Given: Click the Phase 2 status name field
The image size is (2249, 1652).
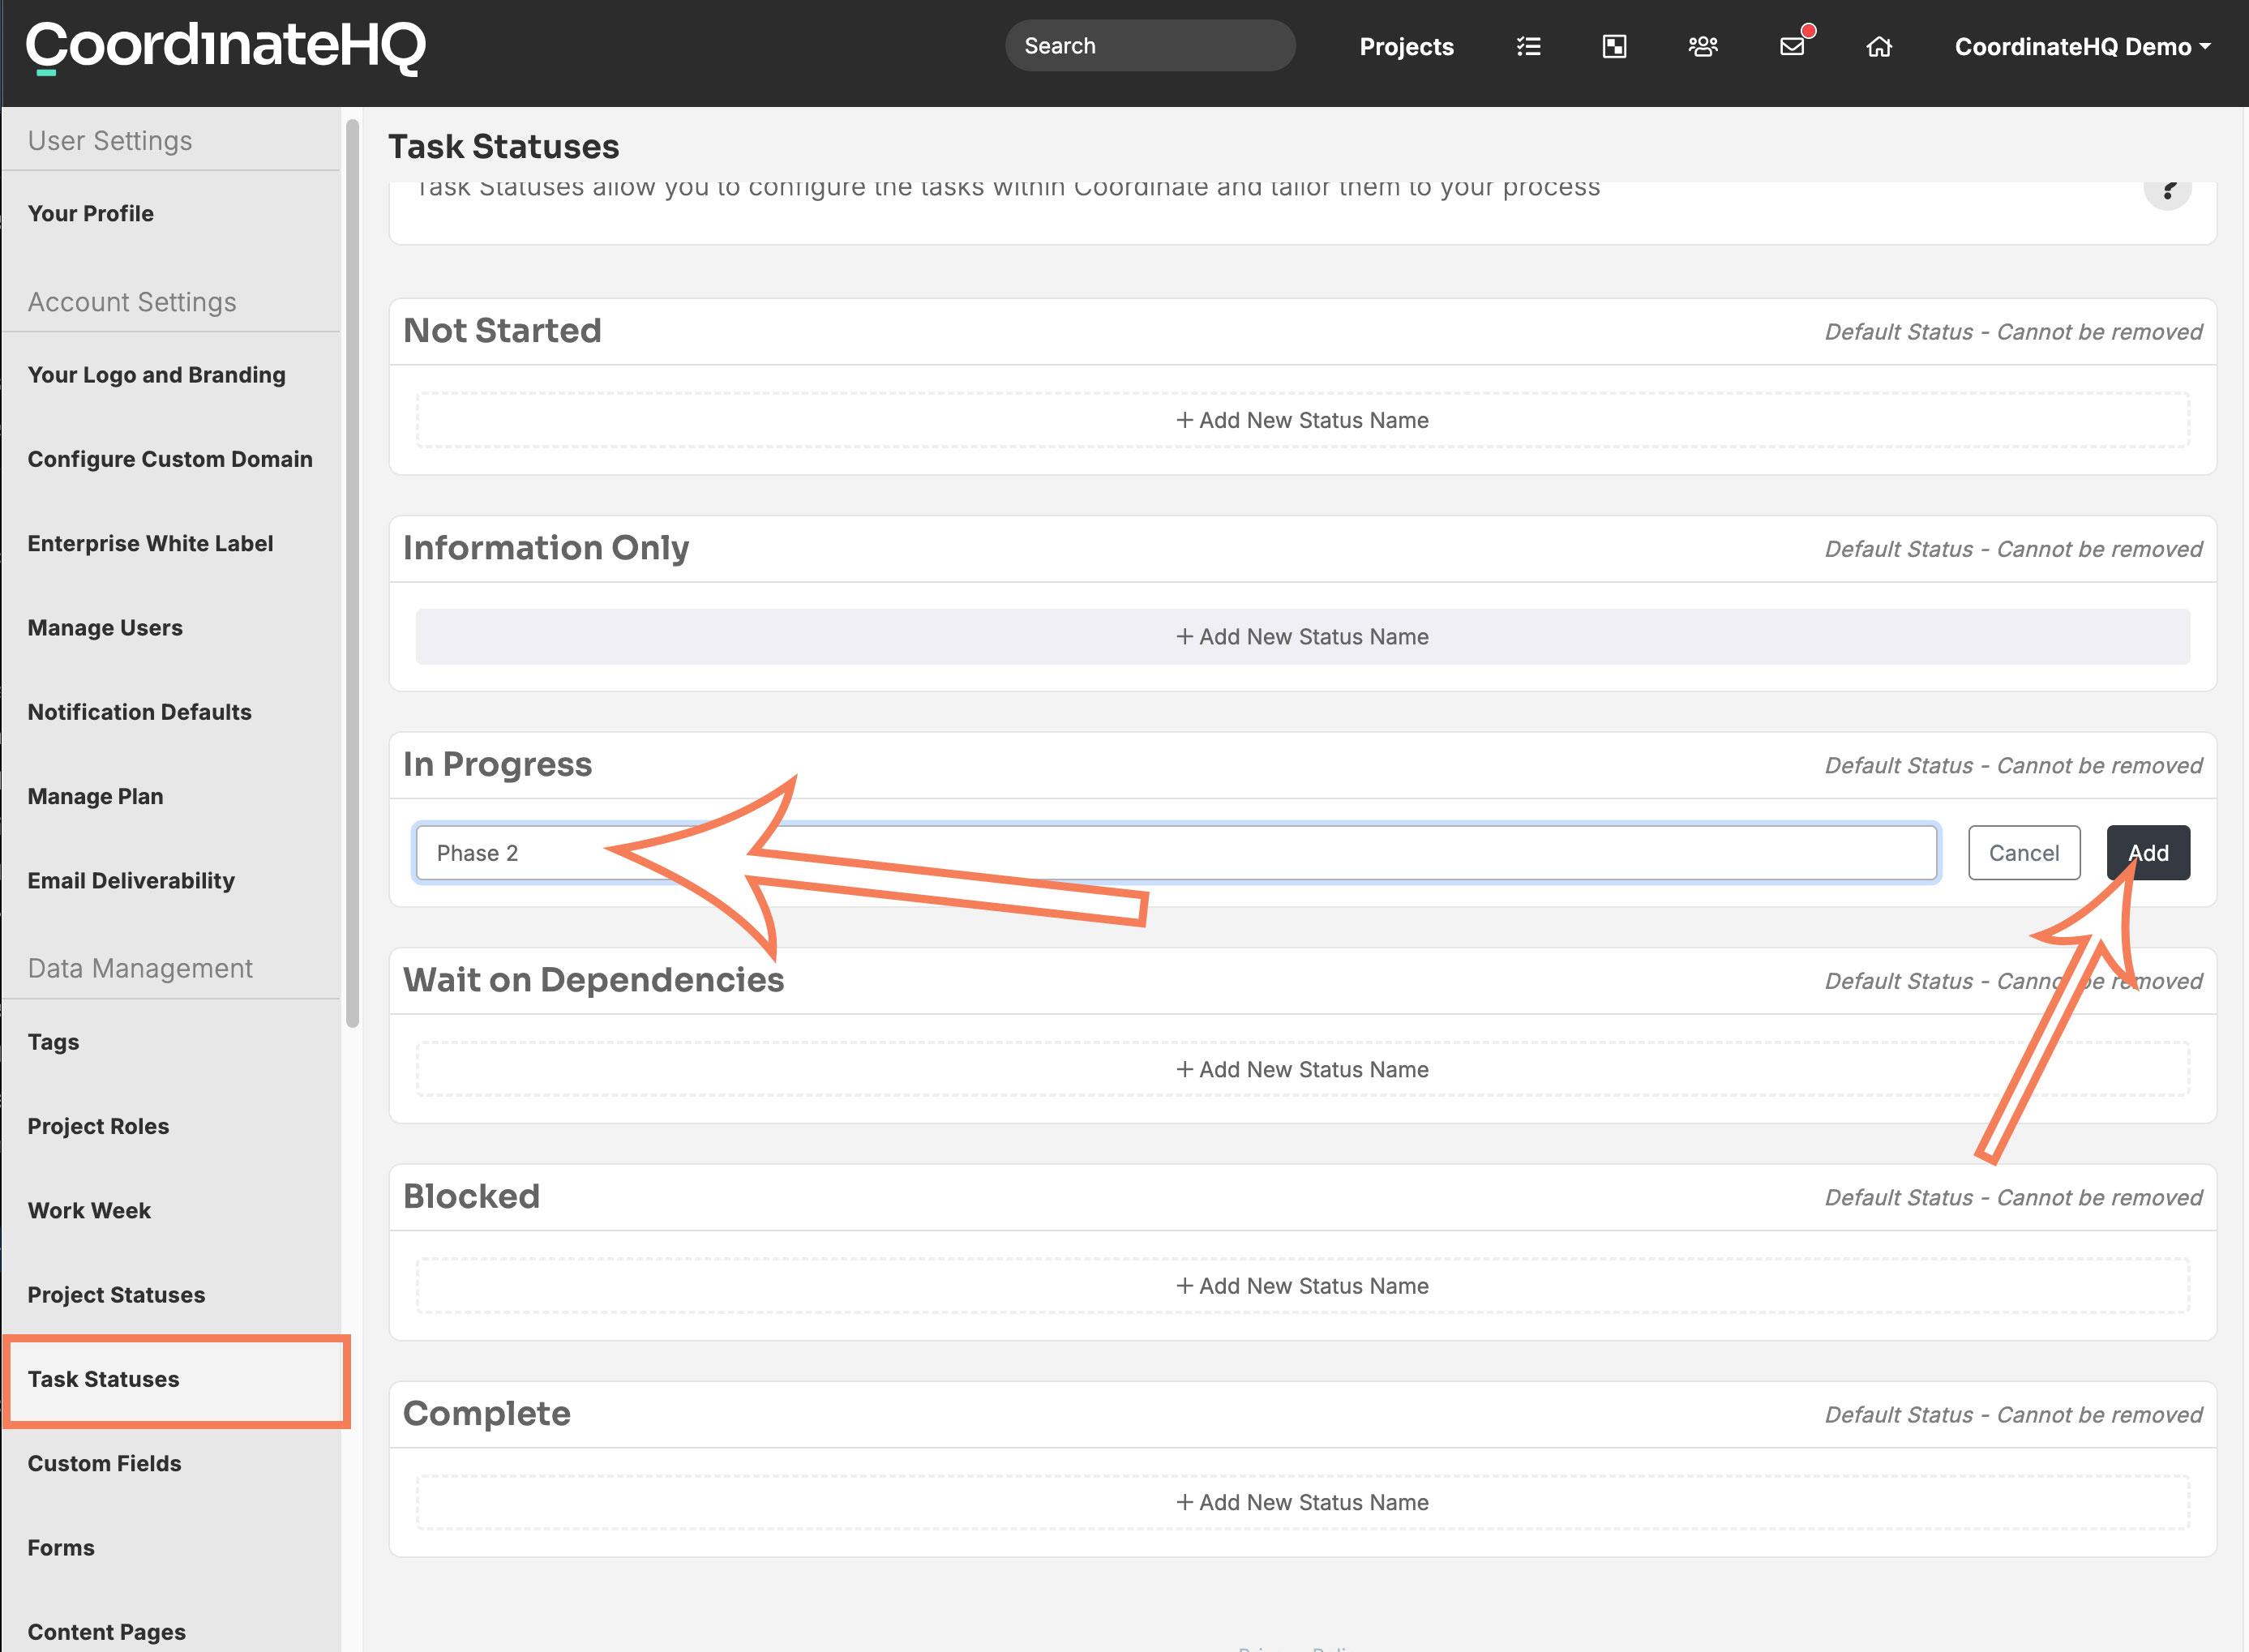Looking at the screenshot, I should pyautogui.click(x=1176, y=853).
